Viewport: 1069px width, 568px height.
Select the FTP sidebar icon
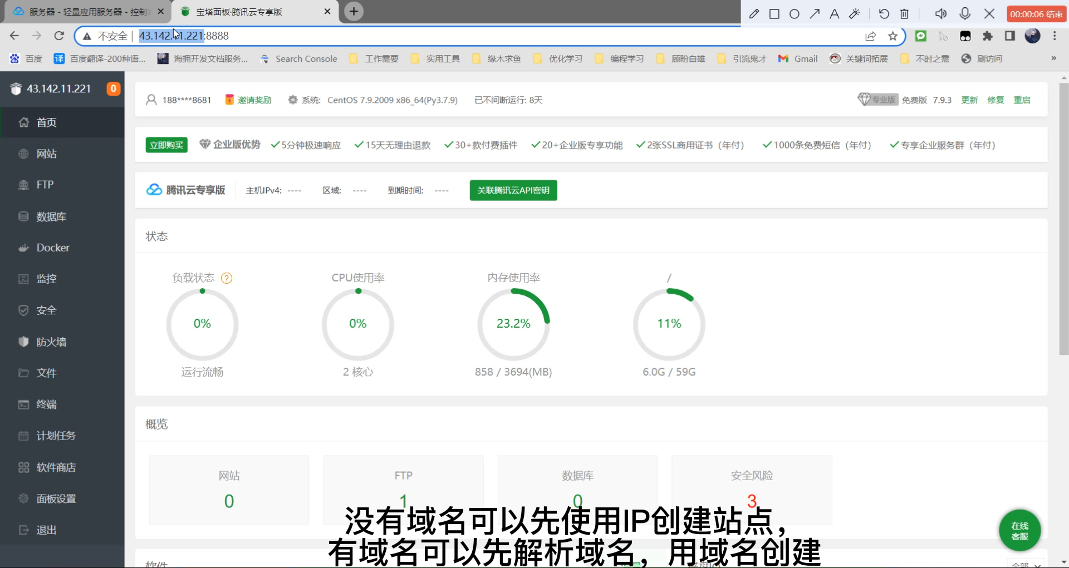tap(44, 184)
